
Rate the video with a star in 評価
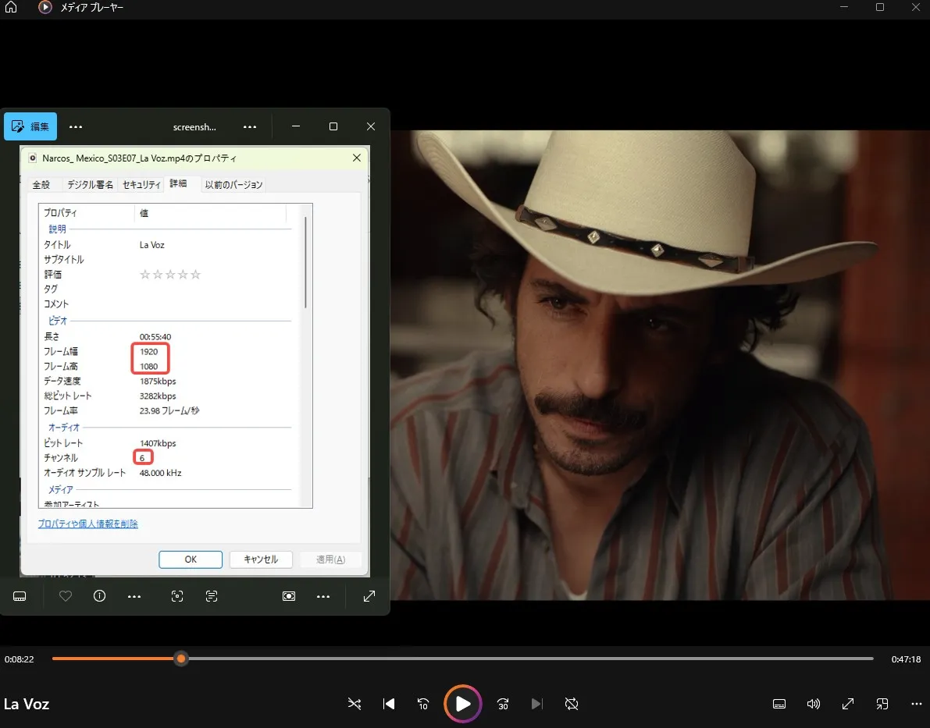tap(170, 274)
